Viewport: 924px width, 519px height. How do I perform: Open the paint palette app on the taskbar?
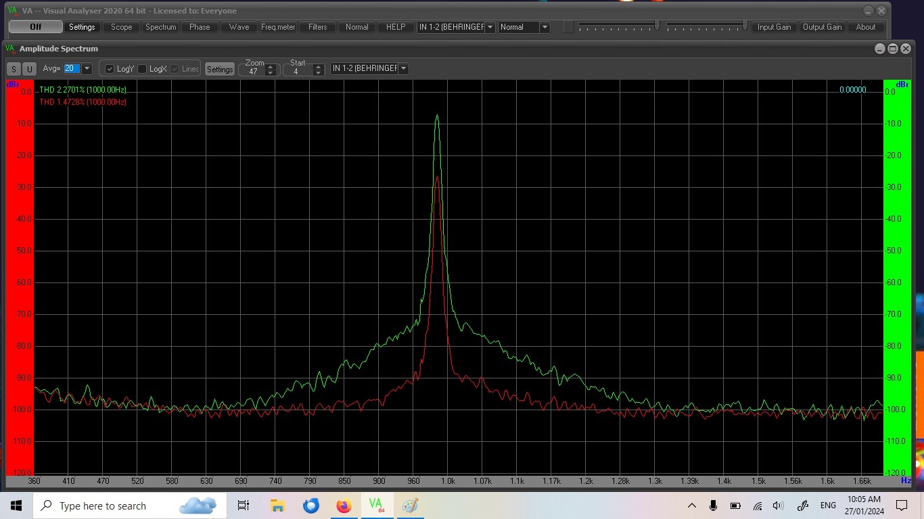(x=410, y=505)
